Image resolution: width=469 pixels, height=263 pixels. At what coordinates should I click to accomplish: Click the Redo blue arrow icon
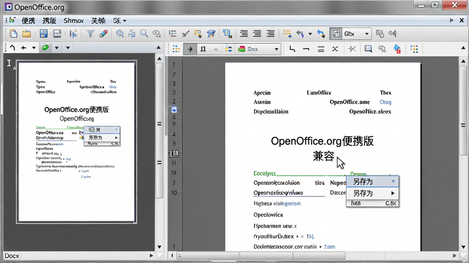tap(321, 34)
